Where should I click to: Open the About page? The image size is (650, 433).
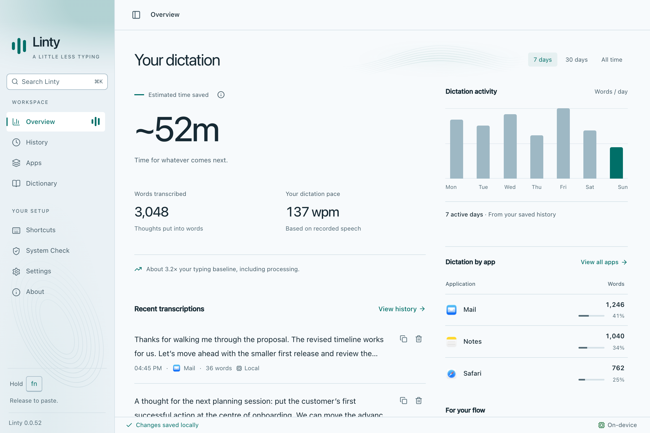[x=56, y=292]
